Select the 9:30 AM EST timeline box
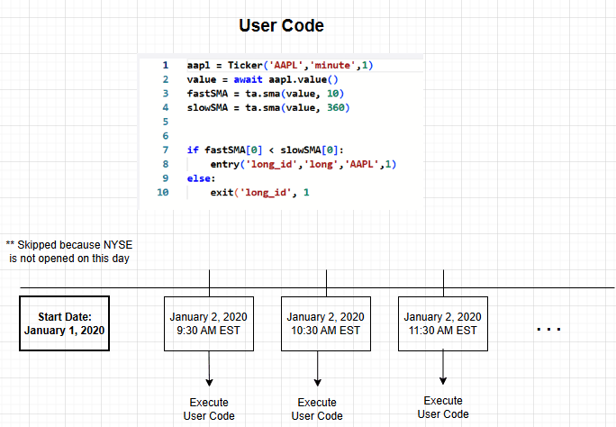616x427 pixels. [x=209, y=323]
